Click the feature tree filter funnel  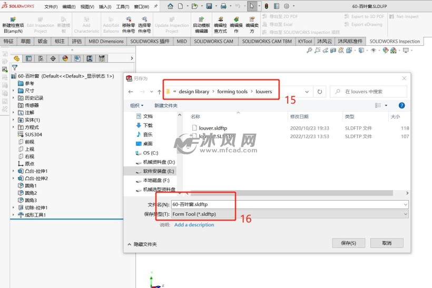point(15,67)
